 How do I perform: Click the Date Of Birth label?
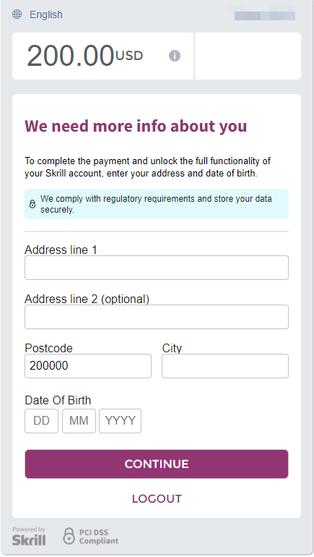tap(58, 400)
